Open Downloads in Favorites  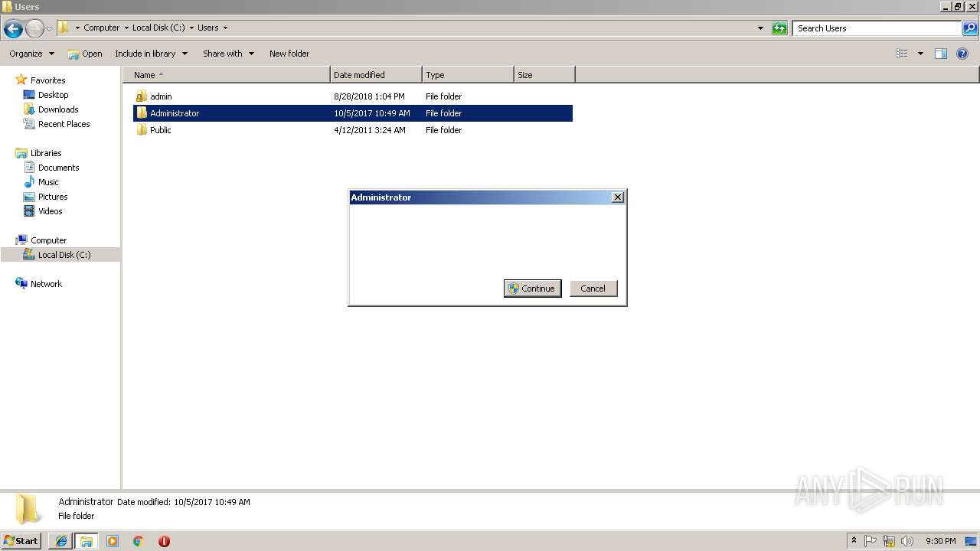tap(58, 109)
